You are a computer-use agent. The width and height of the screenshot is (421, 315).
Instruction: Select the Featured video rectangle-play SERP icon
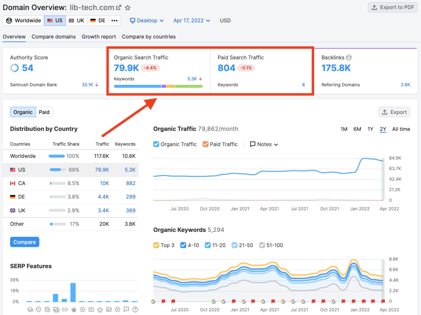coord(91,310)
